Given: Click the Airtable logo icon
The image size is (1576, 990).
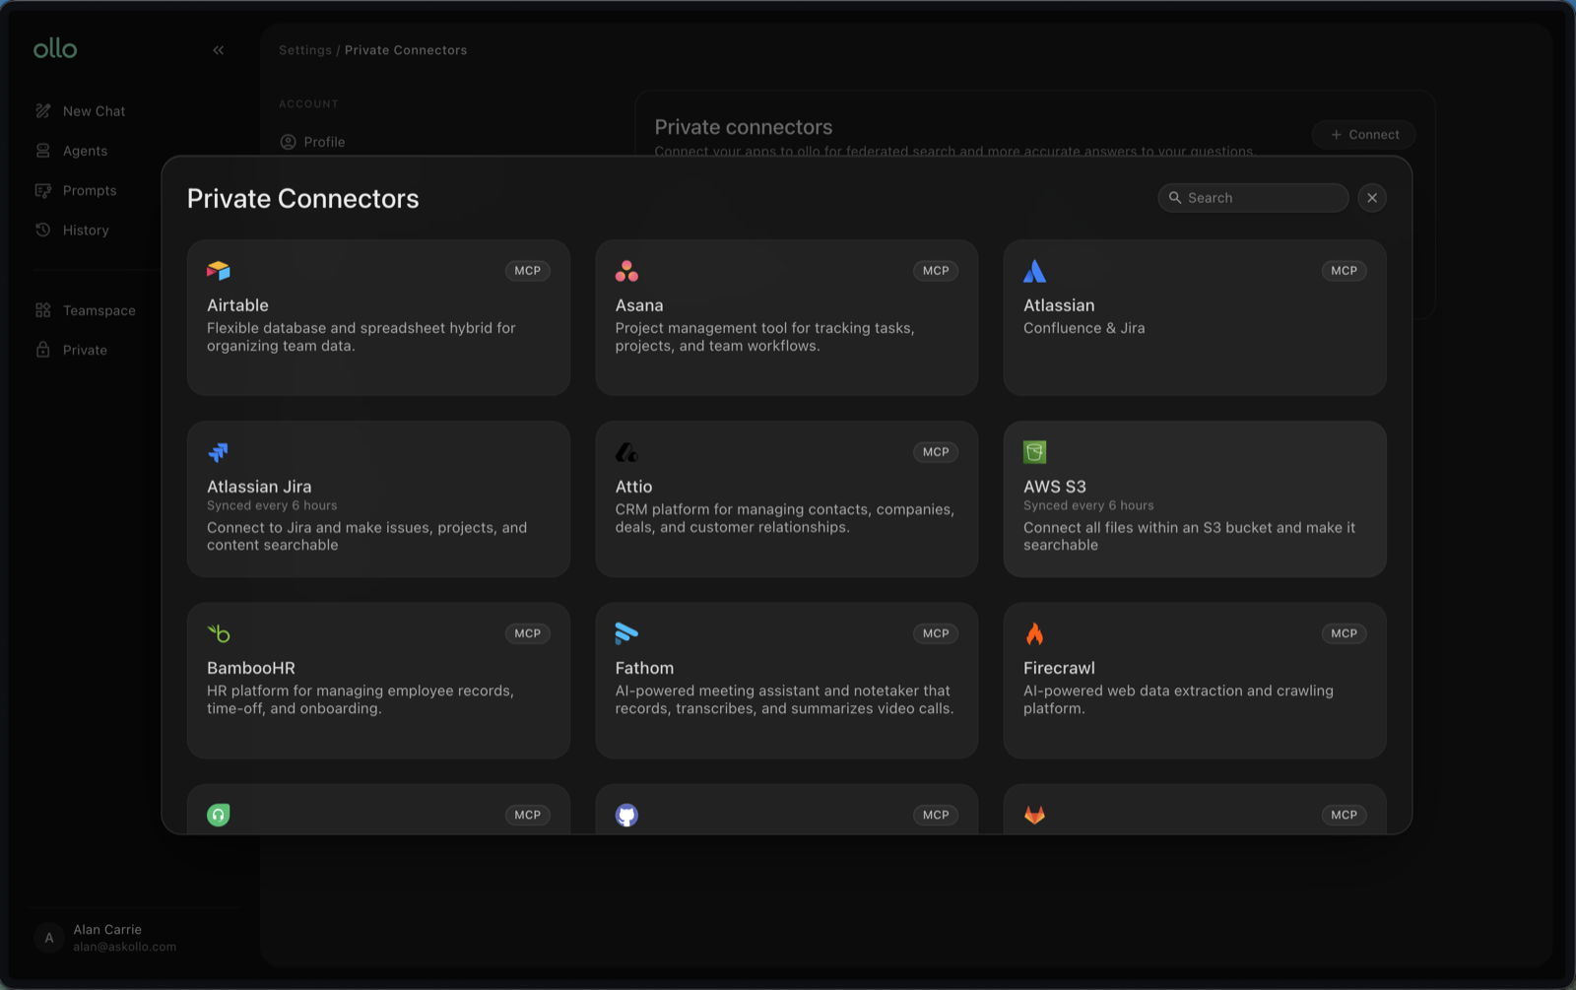Looking at the screenshot, I should tap(219, 271).
